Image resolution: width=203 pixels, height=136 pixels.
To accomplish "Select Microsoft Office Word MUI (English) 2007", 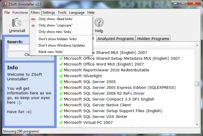I will pos(104,64).
